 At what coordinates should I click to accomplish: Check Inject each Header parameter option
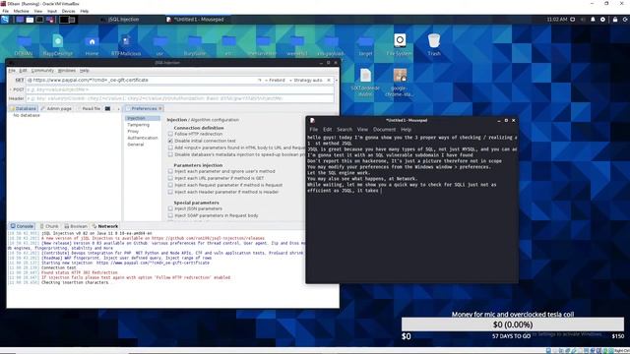[170, 192]
